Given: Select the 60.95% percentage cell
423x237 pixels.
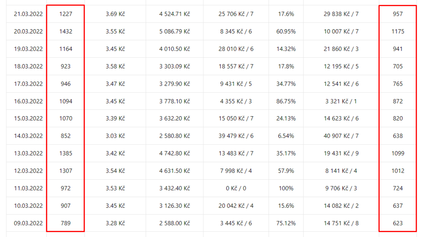Looking at the screenshot, I should click(286, 31).
